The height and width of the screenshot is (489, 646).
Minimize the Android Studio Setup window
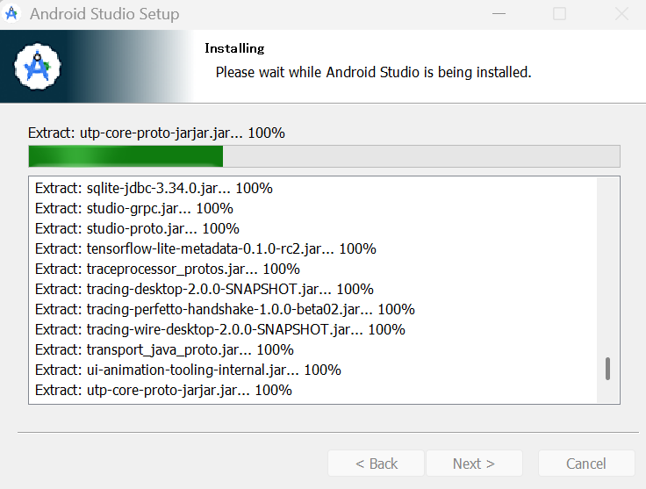click(499, 14)
